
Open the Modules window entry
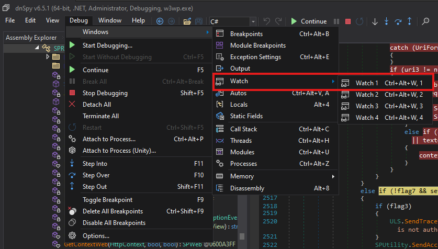275,152
